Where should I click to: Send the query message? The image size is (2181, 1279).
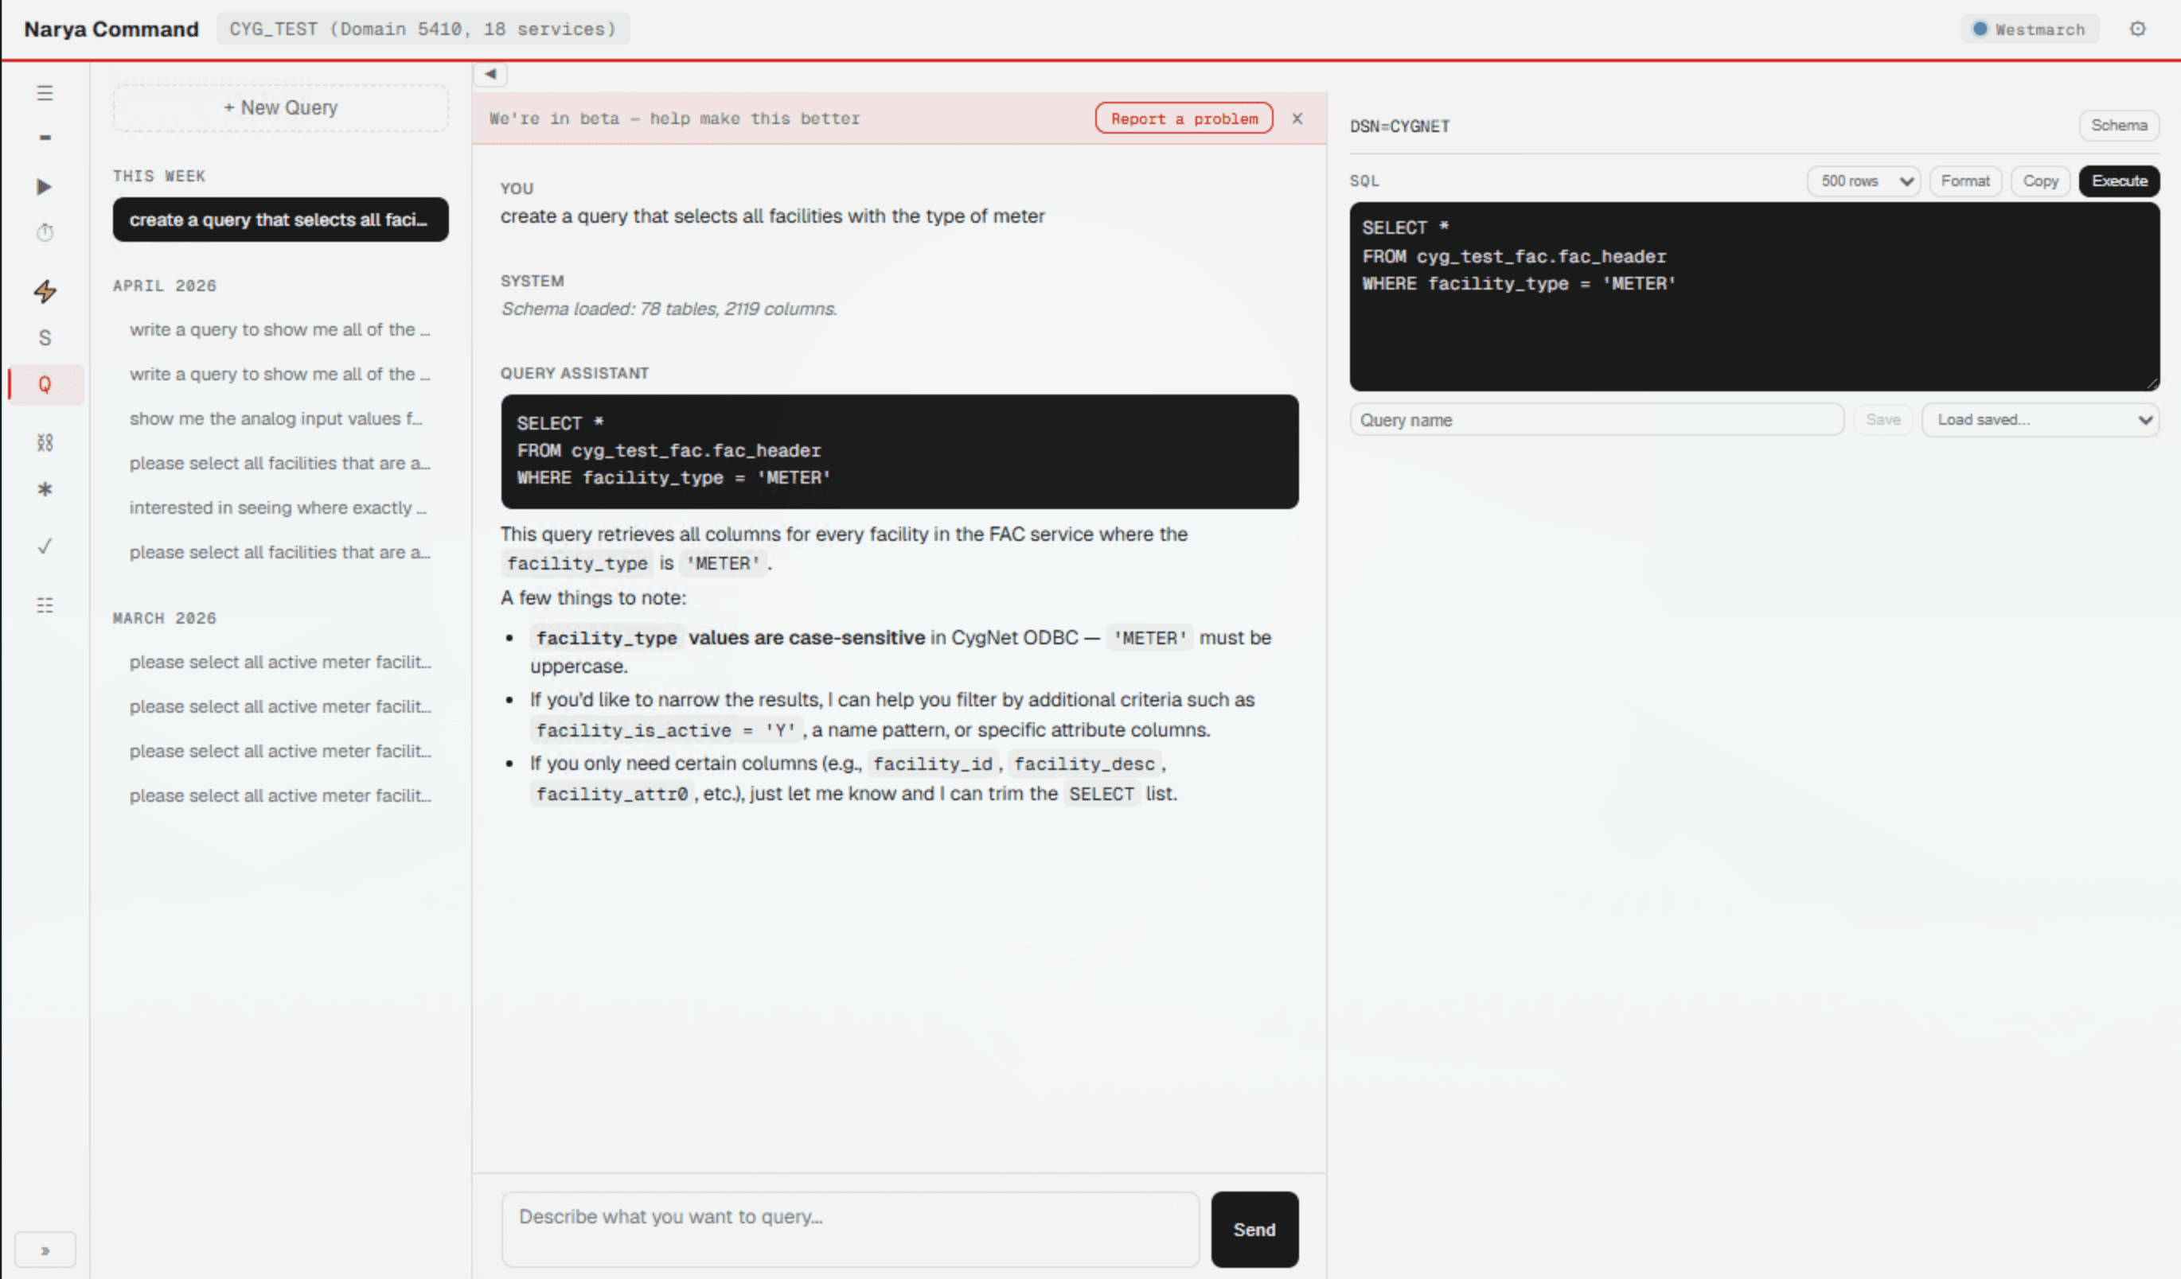coord(1254,1229)
